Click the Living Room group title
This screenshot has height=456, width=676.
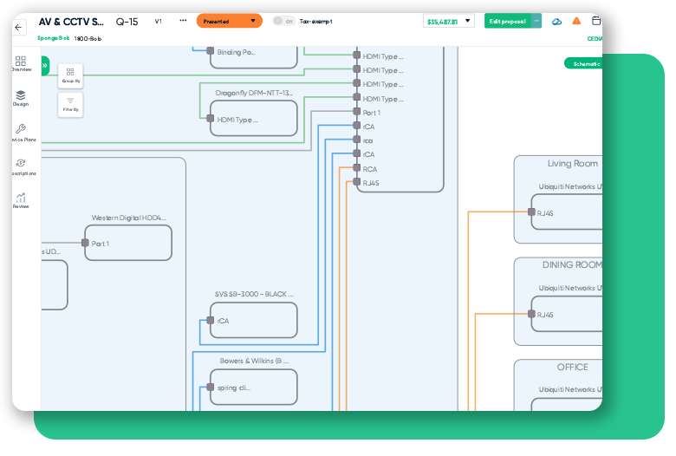click(573, 164)
